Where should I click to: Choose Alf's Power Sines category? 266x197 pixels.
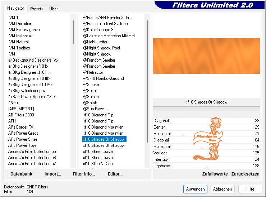[x=23, y=139]
